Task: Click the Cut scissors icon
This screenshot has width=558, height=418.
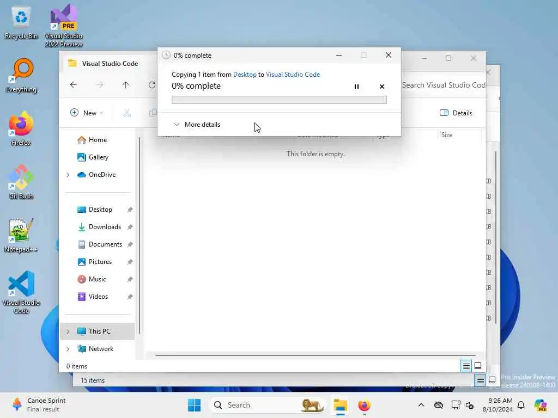Action: [126, 113]
